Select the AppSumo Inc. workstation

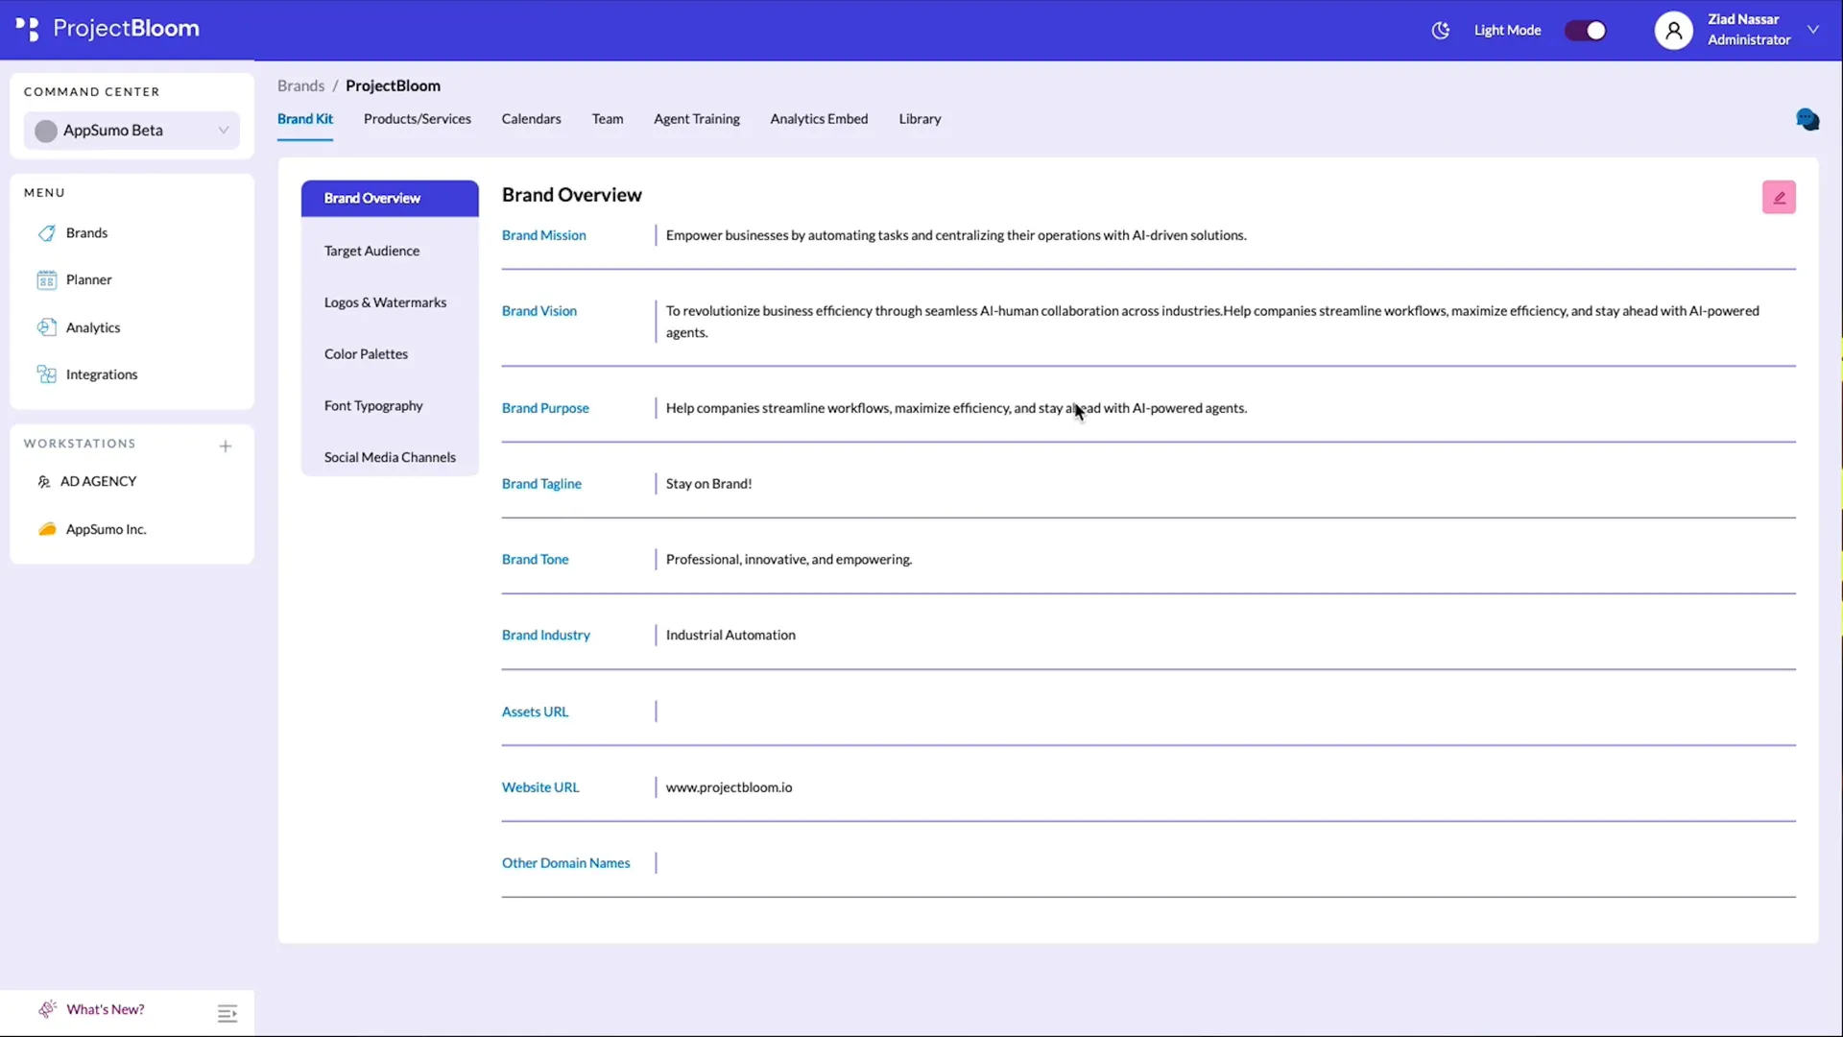(x=106, y=529)
